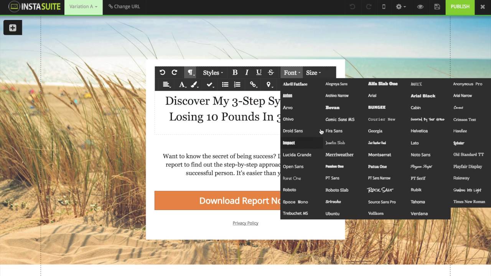Open the location pin menu
The image size is (491, 276).
tap(269, 85)
